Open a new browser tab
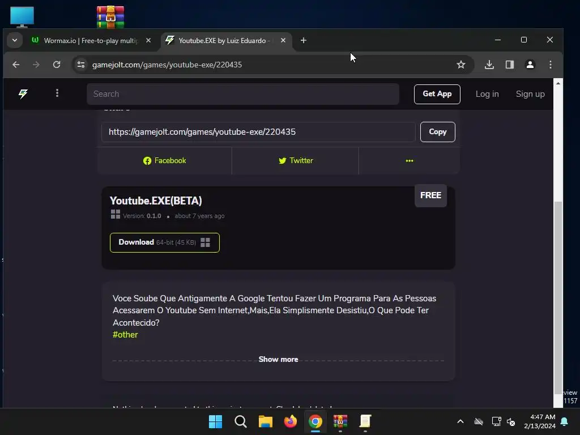 pyautogui.click(x=304, y=40)
